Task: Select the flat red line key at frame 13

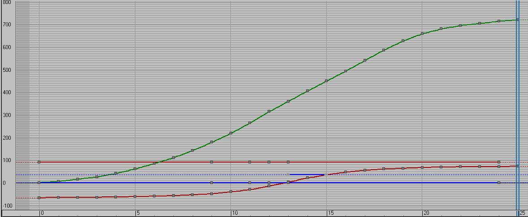Action: 288,162
